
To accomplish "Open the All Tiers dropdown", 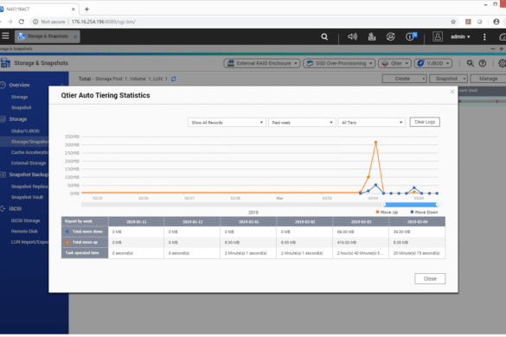I will [x=371, y=123].
